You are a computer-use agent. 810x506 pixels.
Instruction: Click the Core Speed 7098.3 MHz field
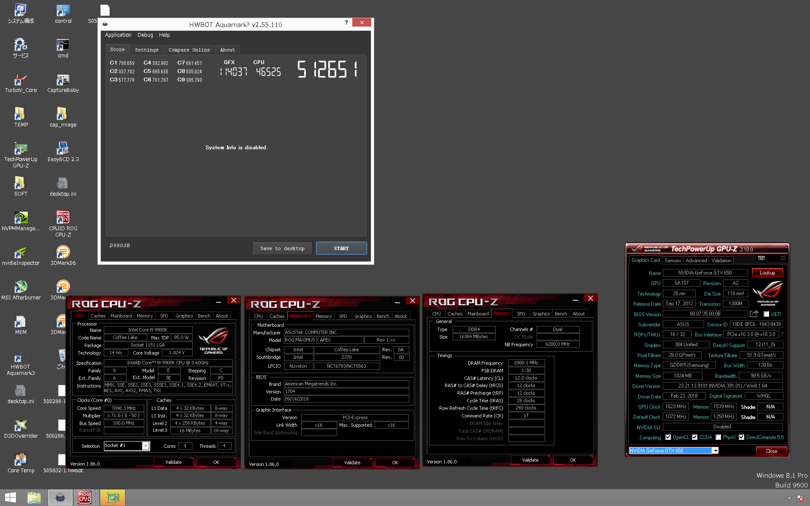[x=124, y=408]
